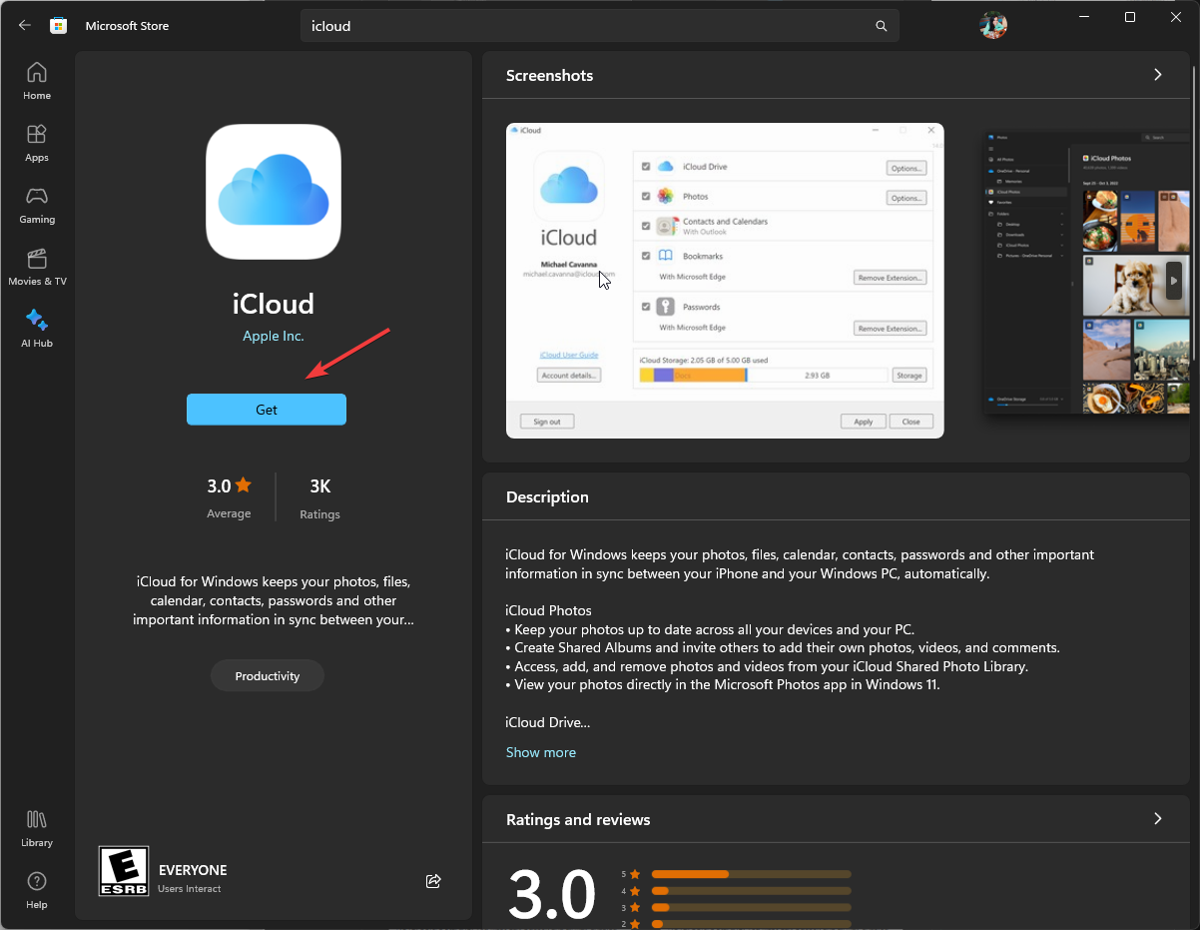
Task: Click the Users Interact text
Action: coord(190,889)
